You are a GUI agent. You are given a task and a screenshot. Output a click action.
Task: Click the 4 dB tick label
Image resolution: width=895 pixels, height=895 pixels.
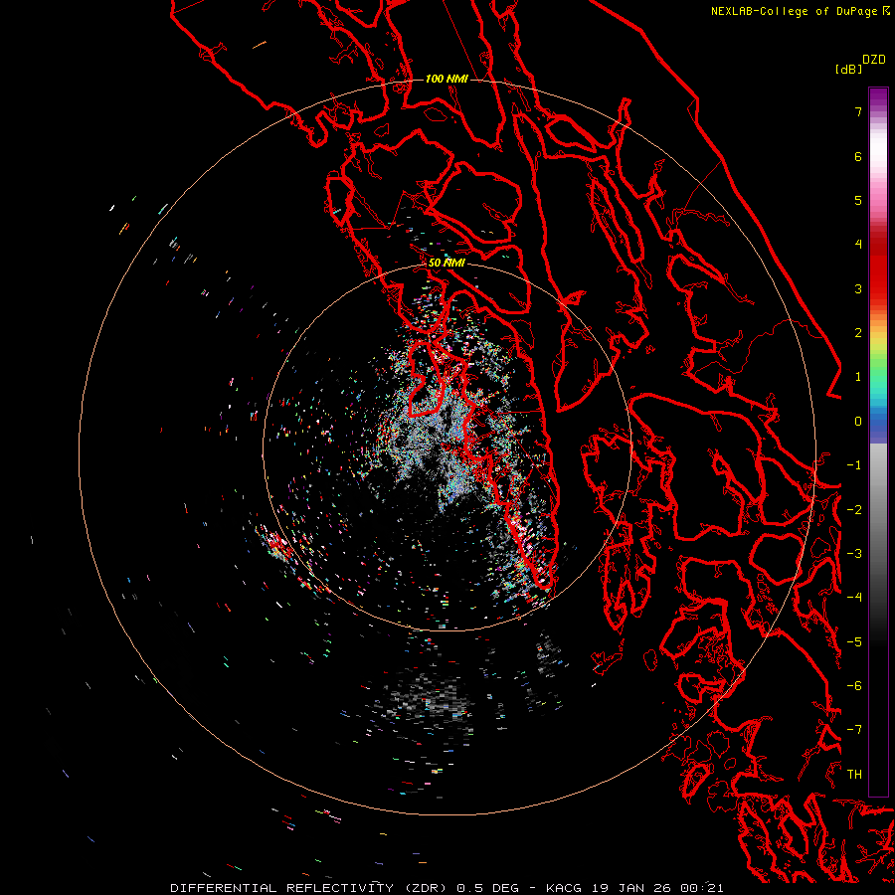pos(858,245)
